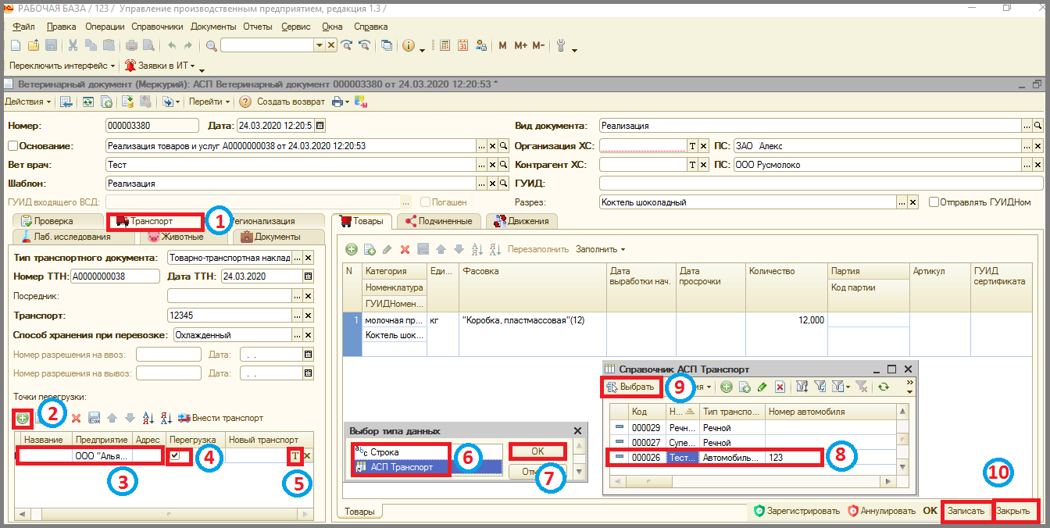Click calendar picker beside Дата ТТН field
The image size is (1050, 528).
tap(308, 276)
